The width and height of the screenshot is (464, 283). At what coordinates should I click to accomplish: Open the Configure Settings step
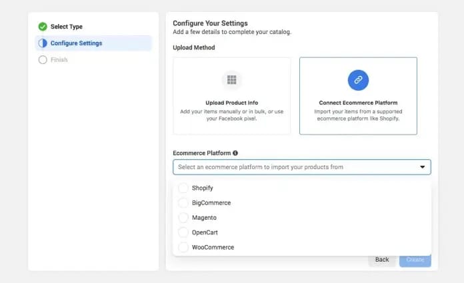point(76,43)
